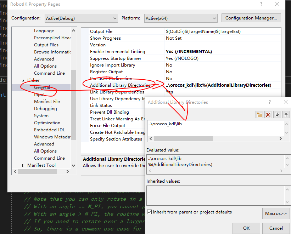
Task: Click the Move Up arrow icon
Action: click(286, 114)
